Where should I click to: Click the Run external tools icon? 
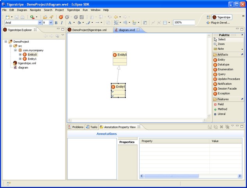point(32,17)
